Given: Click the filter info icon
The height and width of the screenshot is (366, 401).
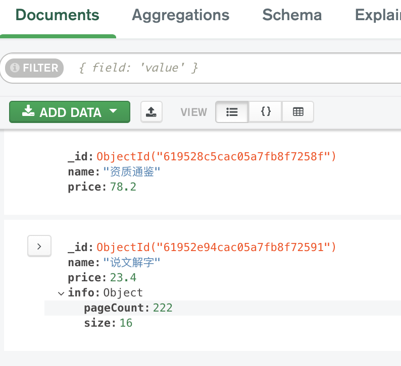Looking at the screenshot, I should (15, 68).
